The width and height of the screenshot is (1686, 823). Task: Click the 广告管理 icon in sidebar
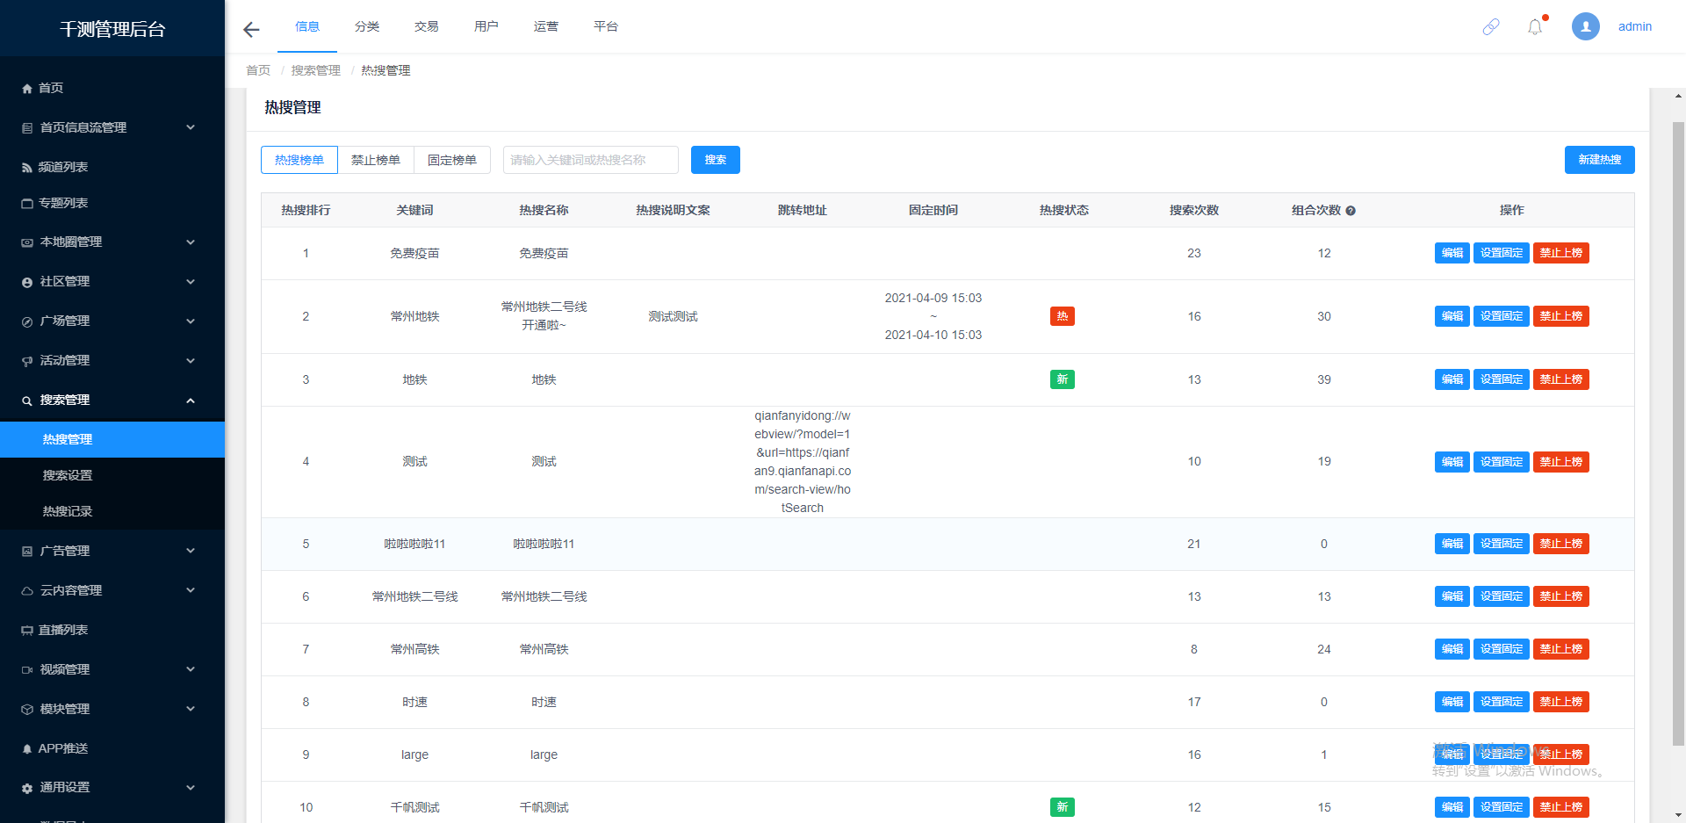coord(27,552)
